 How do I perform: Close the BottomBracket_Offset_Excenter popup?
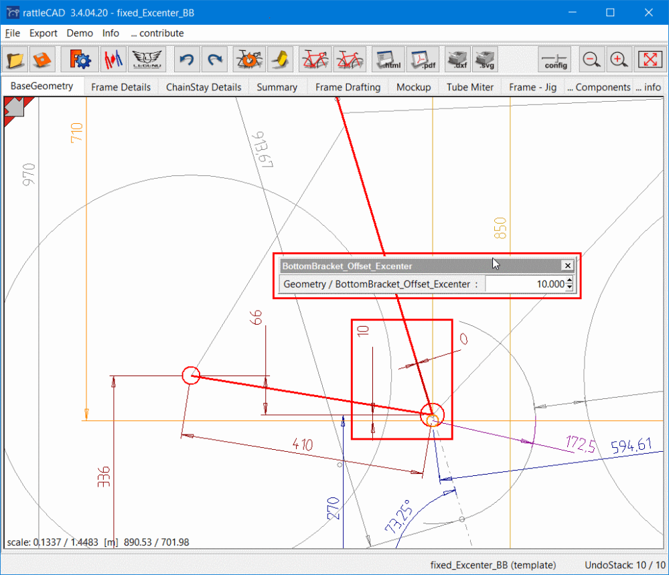(568, 266)
